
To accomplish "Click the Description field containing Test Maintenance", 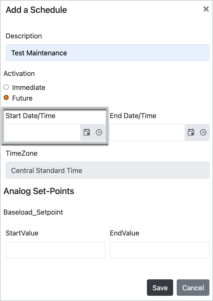I will (107, 53).
